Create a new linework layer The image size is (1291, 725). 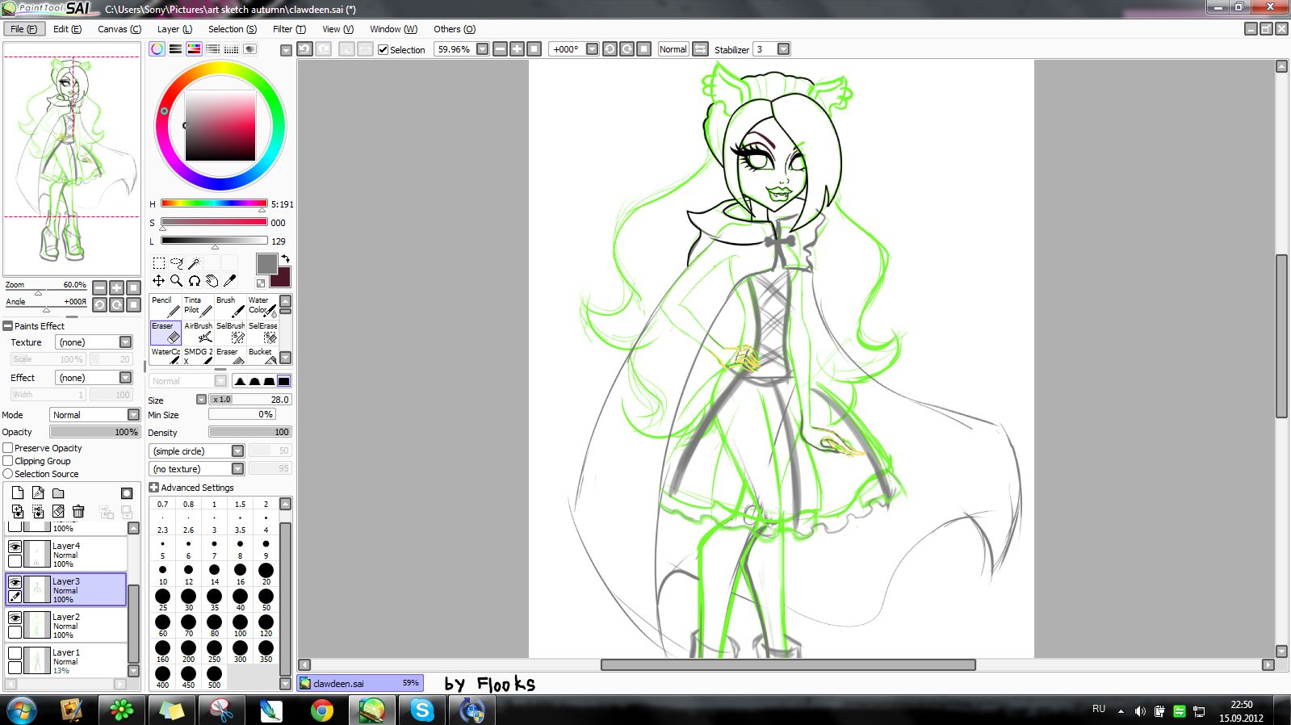pos(38,493)
